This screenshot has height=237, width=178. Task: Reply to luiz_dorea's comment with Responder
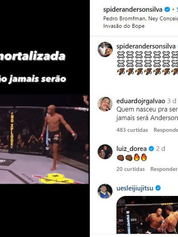coord(164,169)
